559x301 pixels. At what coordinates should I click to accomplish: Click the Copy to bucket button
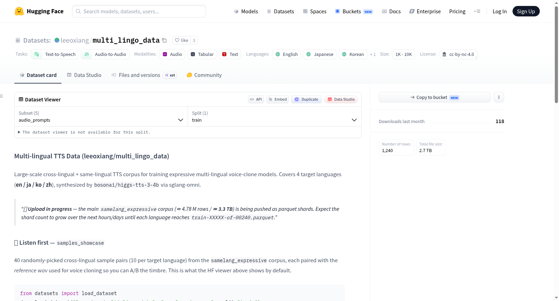(435, 97)
